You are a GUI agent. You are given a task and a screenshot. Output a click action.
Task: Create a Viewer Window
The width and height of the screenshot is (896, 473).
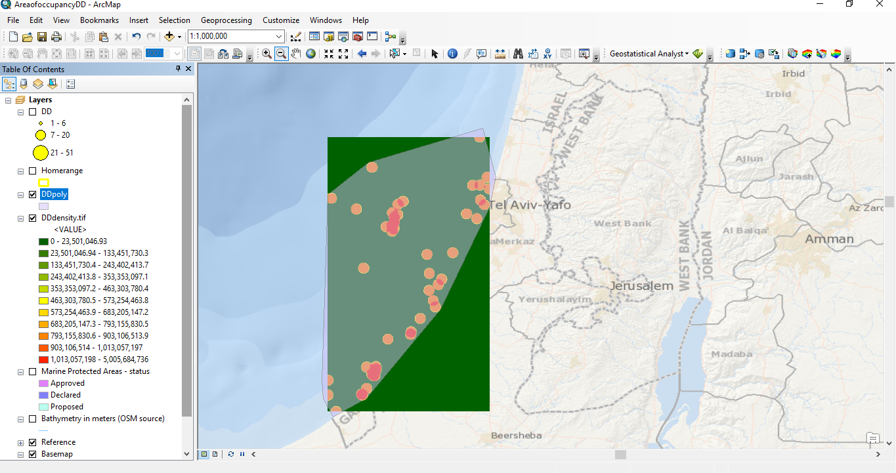(x=584, y=54)
